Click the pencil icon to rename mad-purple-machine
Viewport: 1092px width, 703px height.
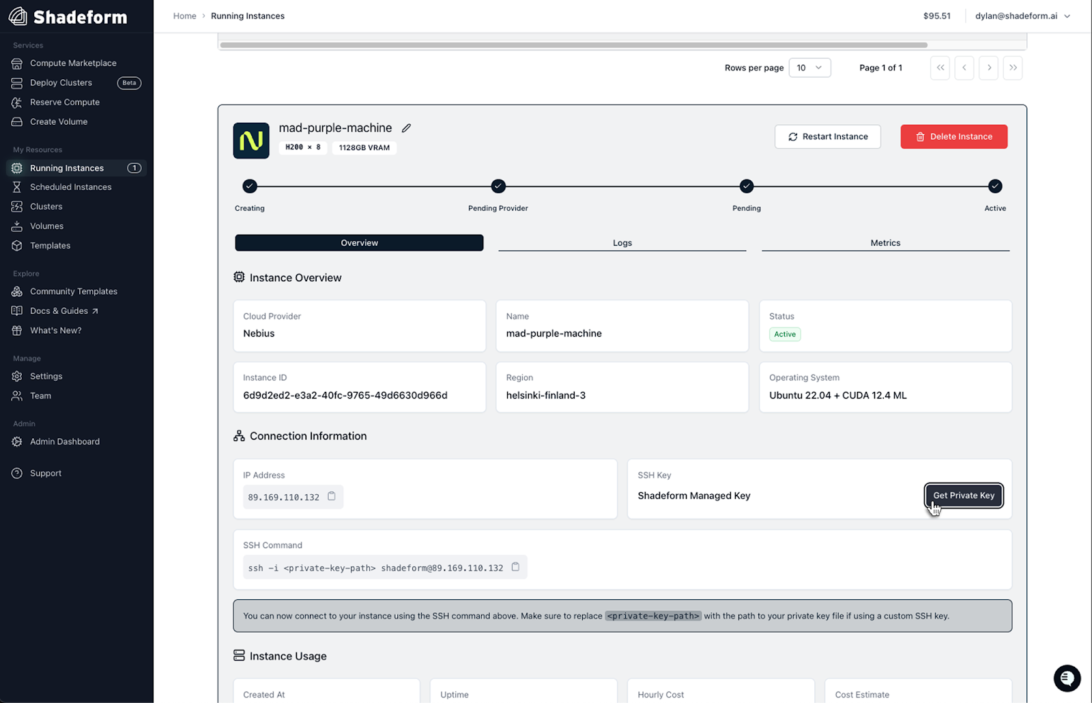pos(406,128)
